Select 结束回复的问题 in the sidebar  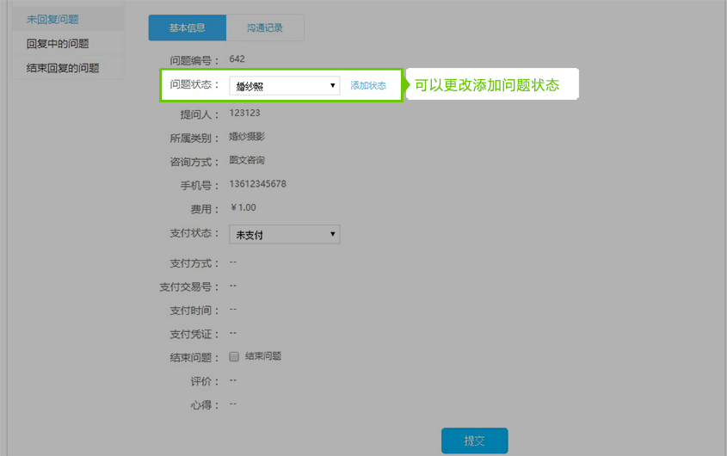click(63, 67)
